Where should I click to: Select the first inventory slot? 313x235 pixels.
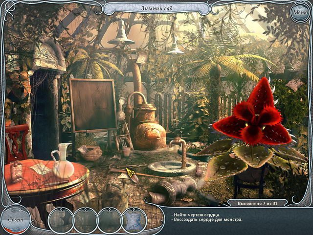click(61, 220)
